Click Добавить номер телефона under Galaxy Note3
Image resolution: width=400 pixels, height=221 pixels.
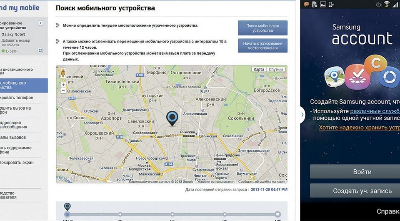(x=15, y=43)
